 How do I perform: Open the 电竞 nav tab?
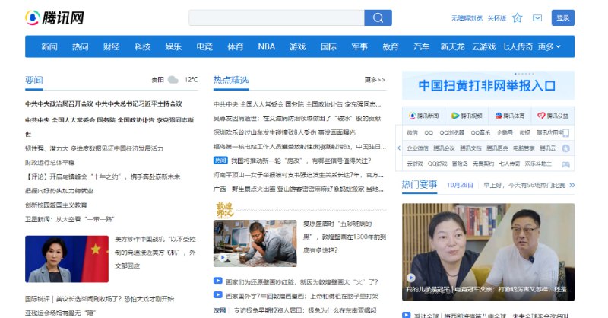click(x=204, y=46)
